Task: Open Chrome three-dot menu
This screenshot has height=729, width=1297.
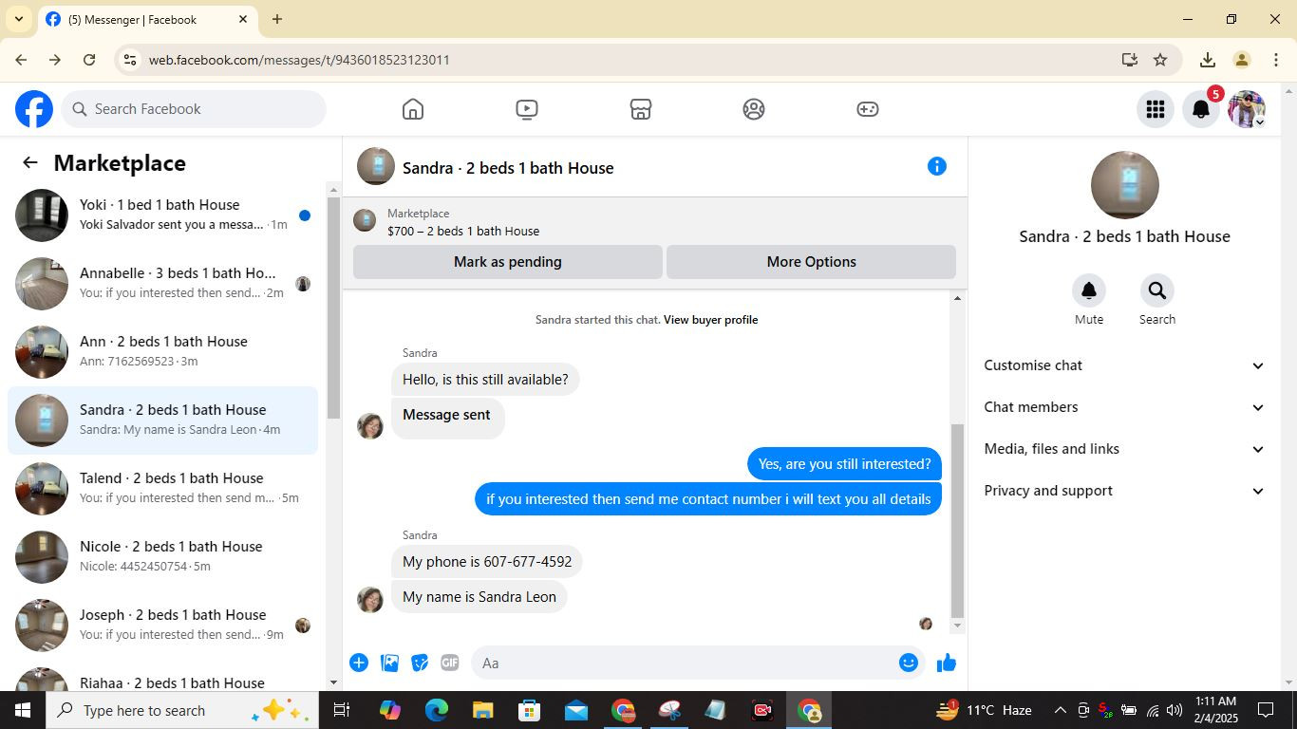Action: (1275, 60)
